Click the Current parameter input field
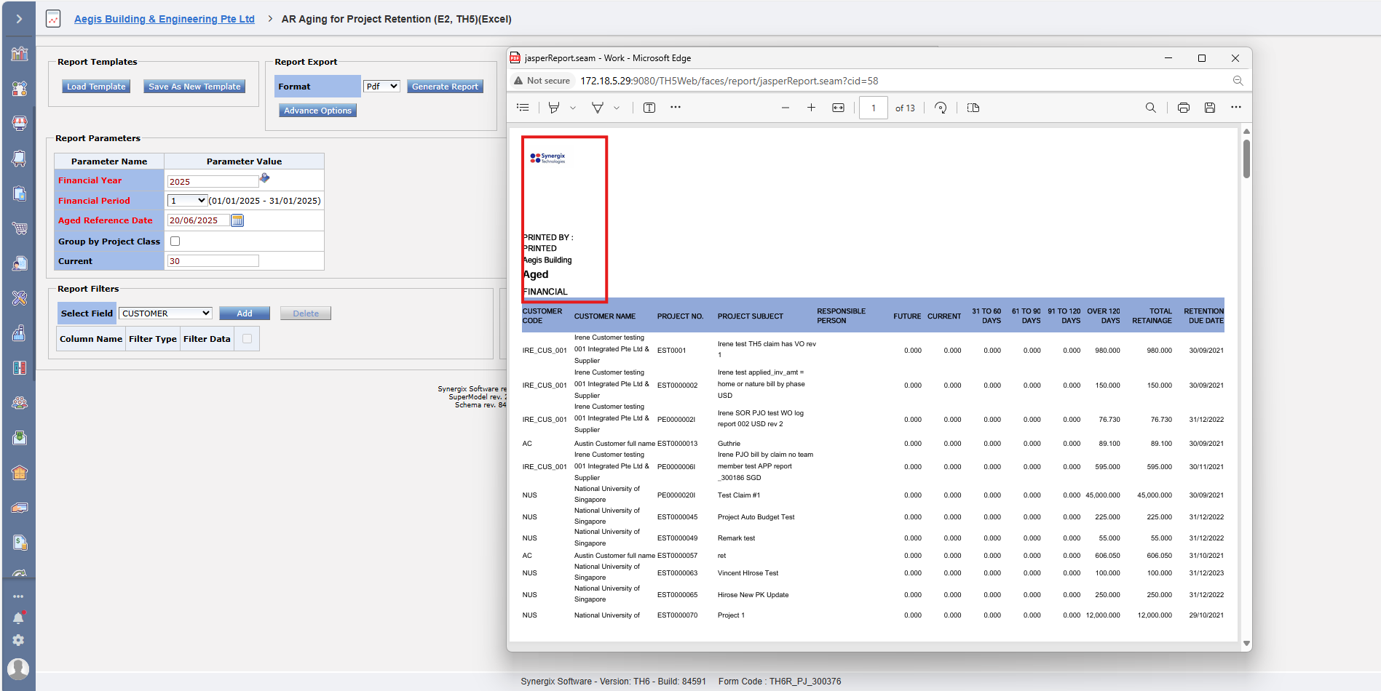The width and height of the screenshot is (1381, 691). [213, 261]
